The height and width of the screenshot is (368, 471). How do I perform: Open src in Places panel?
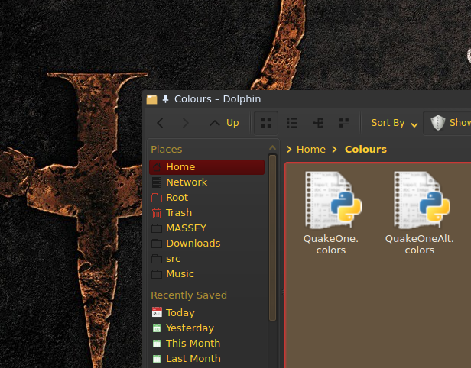[206, 259]
